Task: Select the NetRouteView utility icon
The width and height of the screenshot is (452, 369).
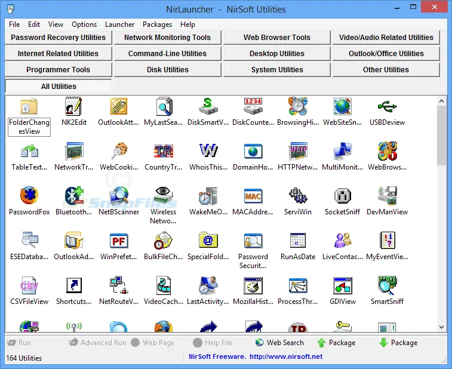Action: point(119,285)
